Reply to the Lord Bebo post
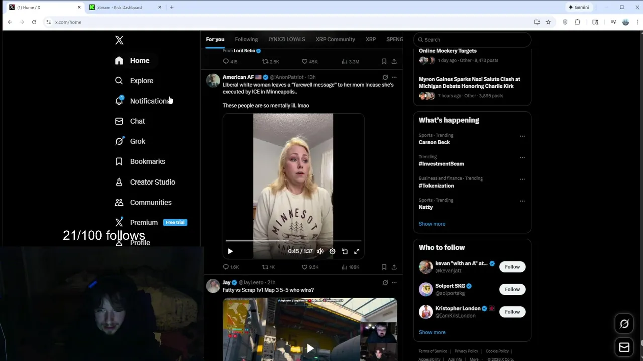The width and height of the screenshot is (643, 361). [230, 62]
